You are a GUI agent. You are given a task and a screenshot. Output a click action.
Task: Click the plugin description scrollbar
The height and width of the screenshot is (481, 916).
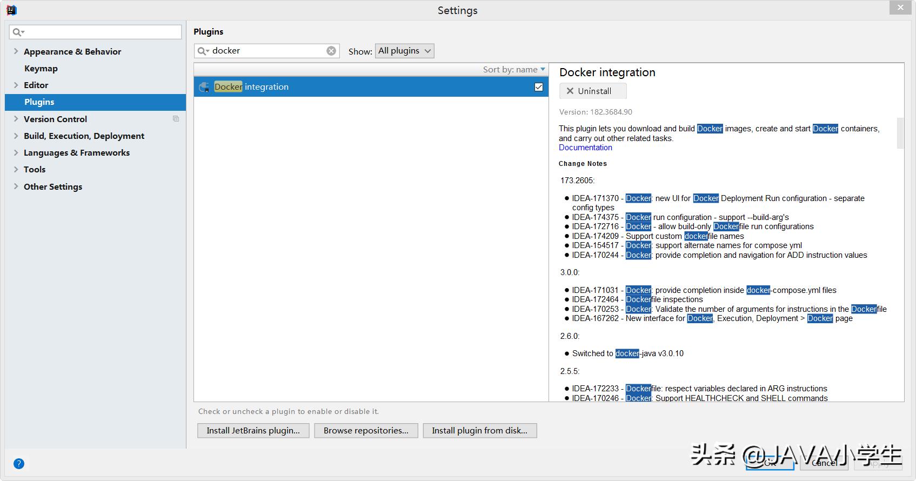(900, 133)
